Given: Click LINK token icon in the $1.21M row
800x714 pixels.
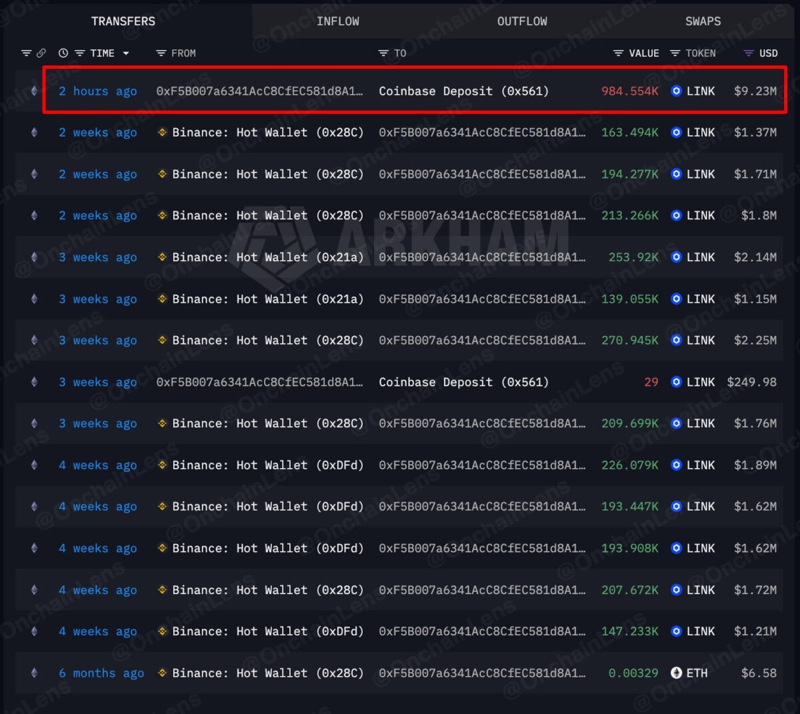Looking at the screenshot, I should tap(676, 631).
